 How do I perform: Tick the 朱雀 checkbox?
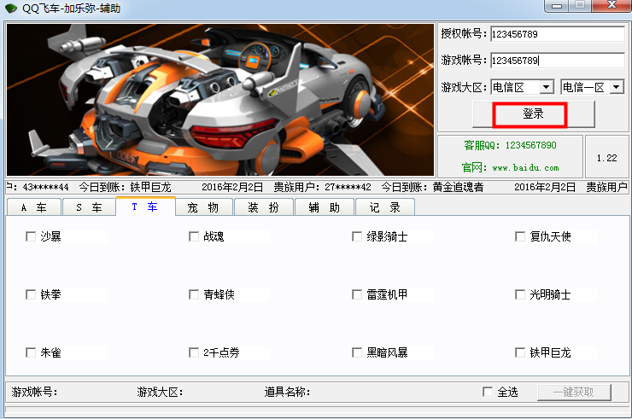coord(31,352)
